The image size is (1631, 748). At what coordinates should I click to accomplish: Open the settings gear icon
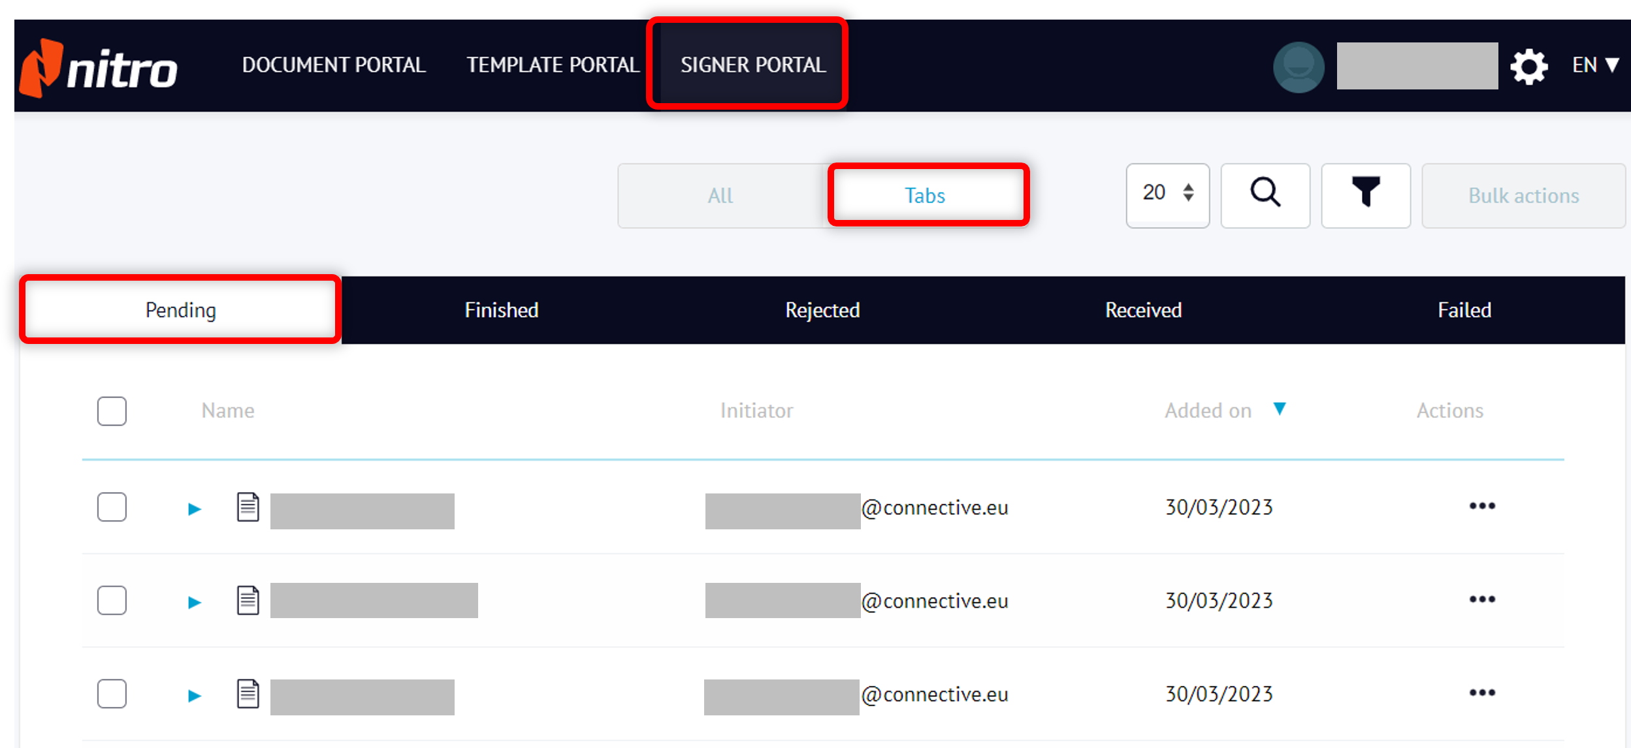[1528, 67]
